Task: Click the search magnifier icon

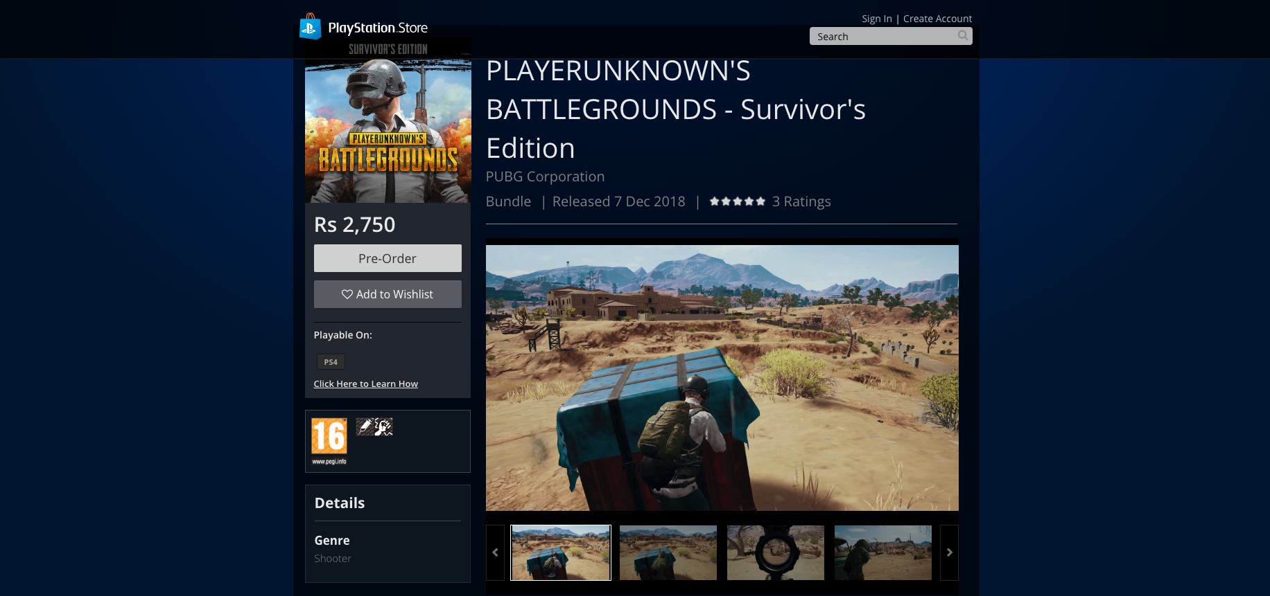Action: [963, 36]
